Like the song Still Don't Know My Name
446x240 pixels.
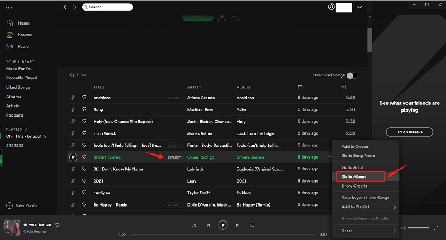[84, 169]
